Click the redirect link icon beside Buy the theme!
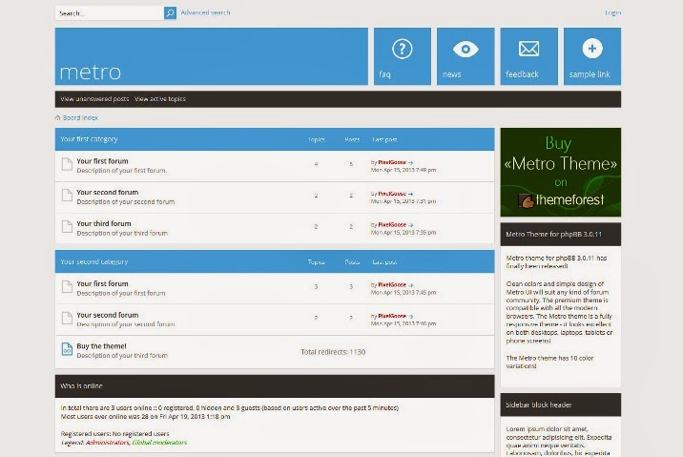 click(x=67, y=349)
